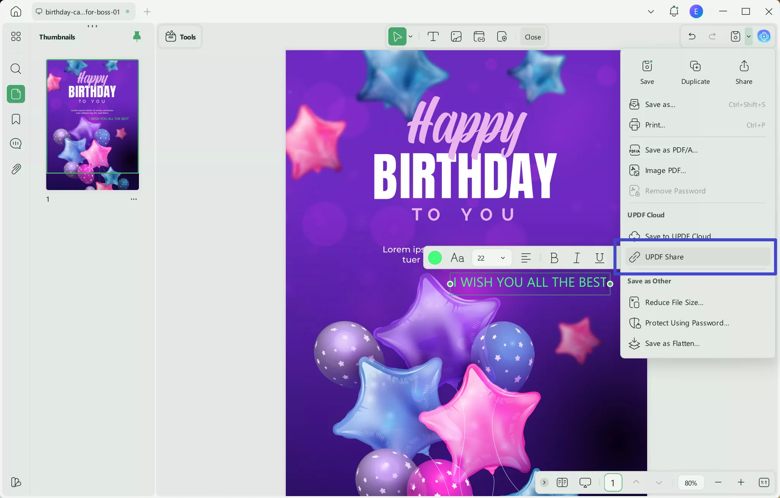Open the bookmarks sidebar panel
The height and width of the screenshot is (498, 780).
point(16,119)
